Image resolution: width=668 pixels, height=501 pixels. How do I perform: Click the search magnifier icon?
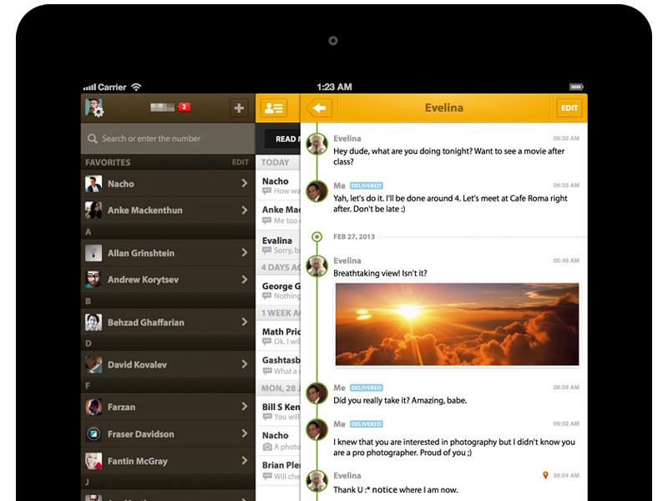(92, 139)
